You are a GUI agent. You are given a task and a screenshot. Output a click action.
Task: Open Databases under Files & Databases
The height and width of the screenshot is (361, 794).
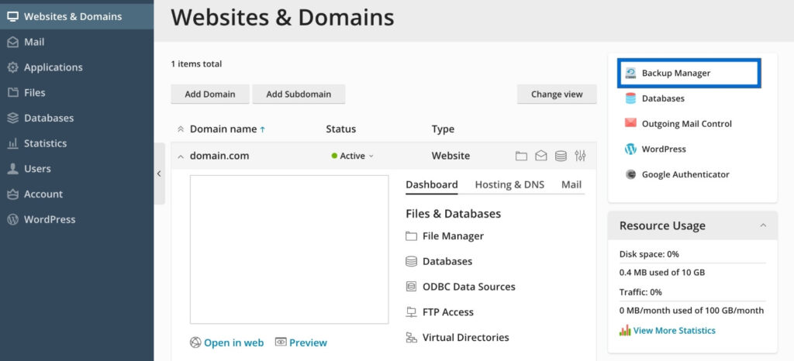(439, 261)
